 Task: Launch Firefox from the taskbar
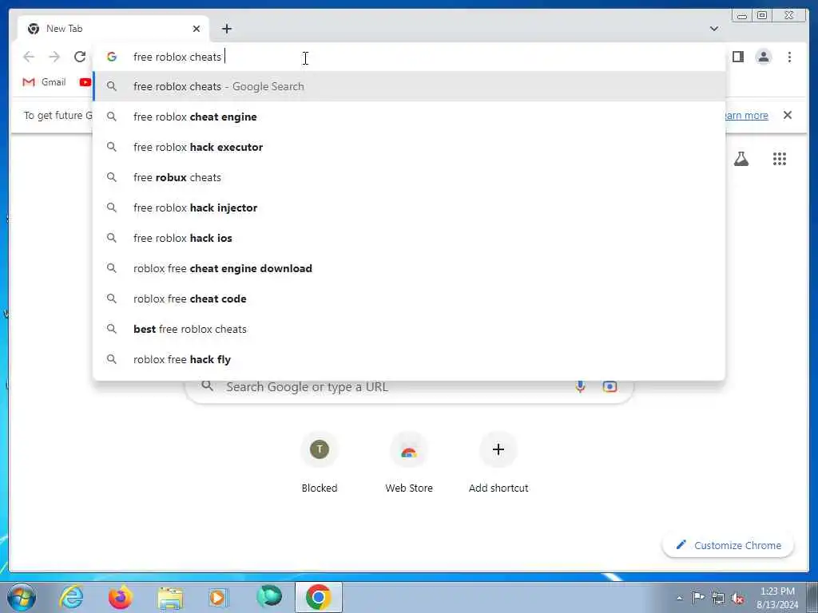pos(121,597)
